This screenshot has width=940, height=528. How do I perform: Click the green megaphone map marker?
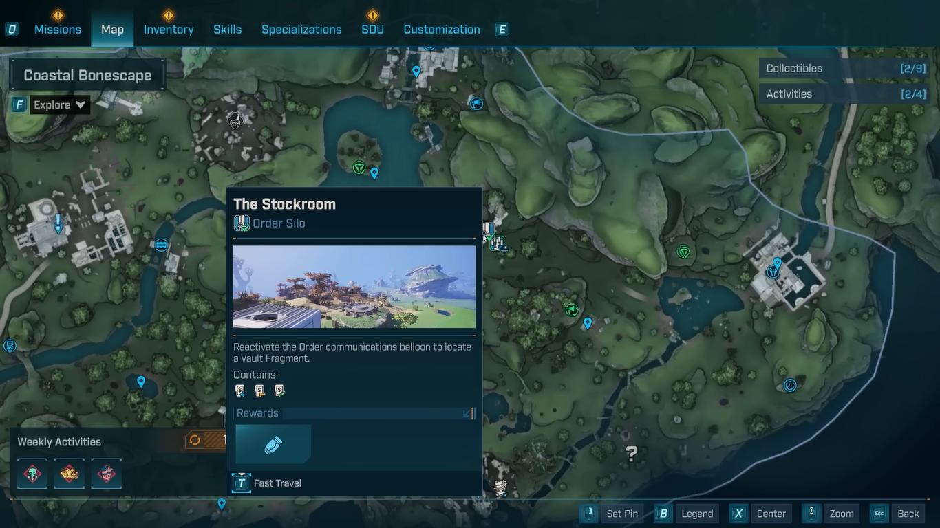(x=571, y=309)
